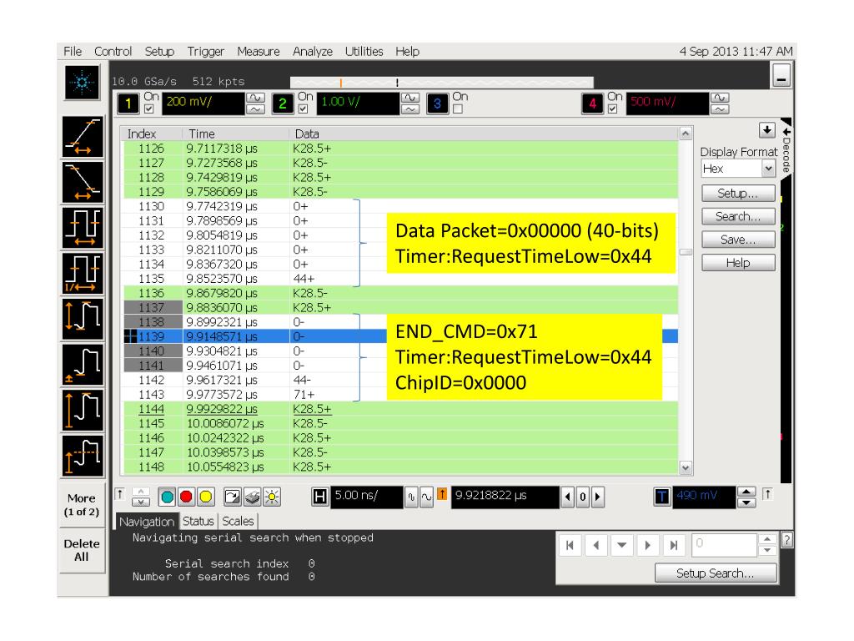Viewport: 854px width, 641px height.
Task: Open the Display Format Hex dropdown
Action: coord(738,169)
